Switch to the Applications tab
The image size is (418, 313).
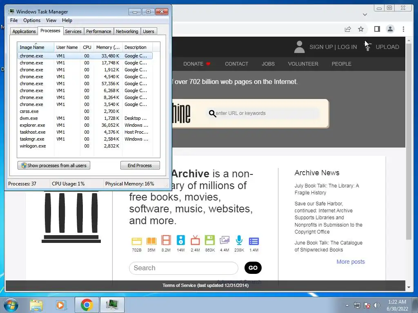24,31
